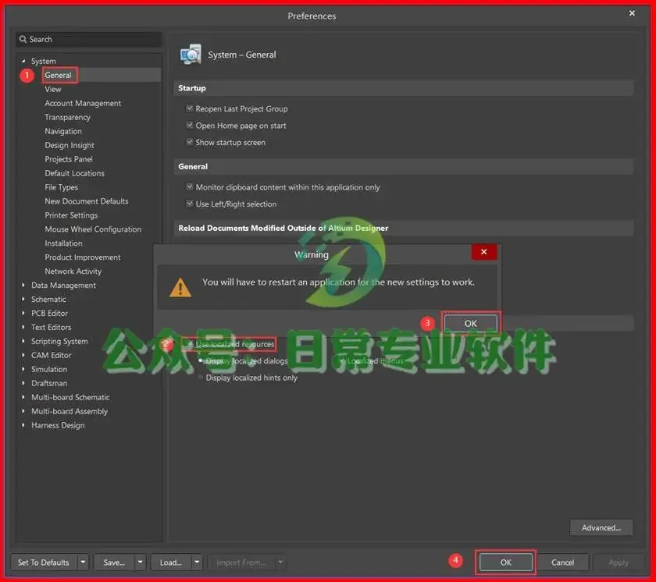
Task: Toggle the Localized menus checkbox
Action: point(343,360)
